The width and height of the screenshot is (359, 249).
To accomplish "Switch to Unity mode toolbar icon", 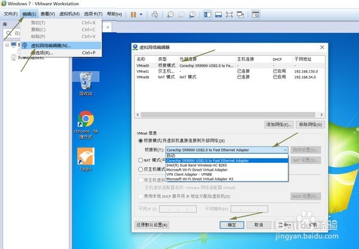I will pyautogui.click(x=240, y=14).
